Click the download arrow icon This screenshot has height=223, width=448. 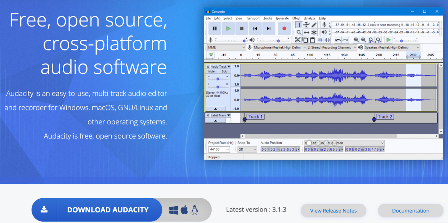coord(44,210)
